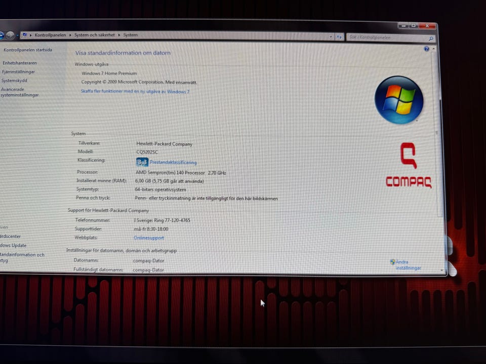The height and width of the screenshot is (364, 486).
Task: Go back with the navigation arrow
Action: [1, 35]
